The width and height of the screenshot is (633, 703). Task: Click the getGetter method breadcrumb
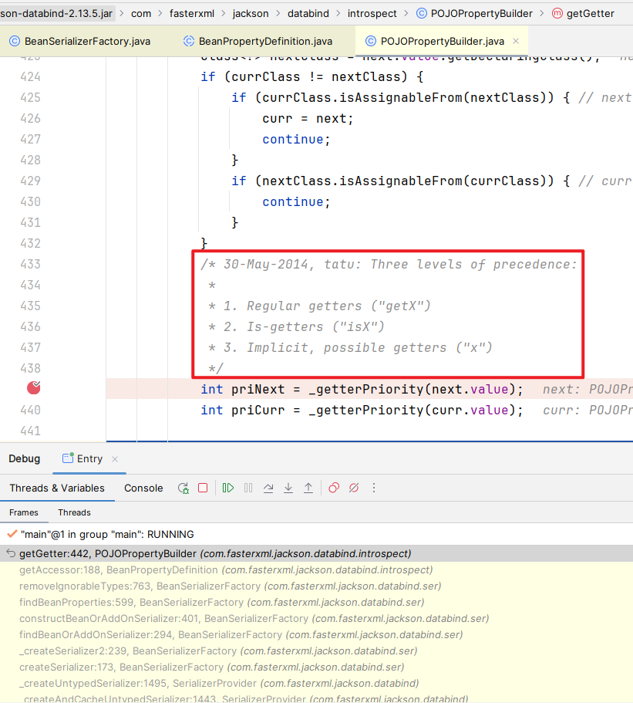(590, 13)
